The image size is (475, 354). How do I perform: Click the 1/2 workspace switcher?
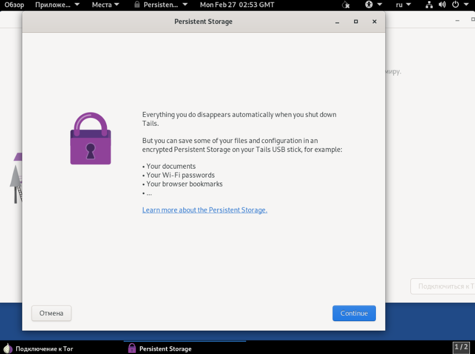pos(461,347)
